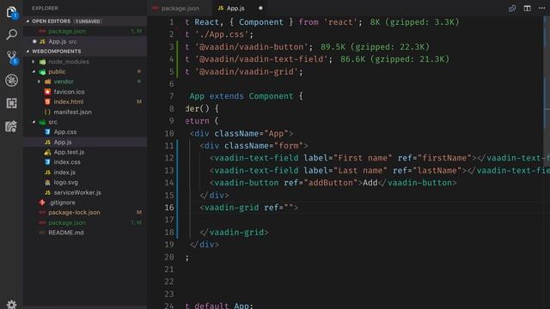
Task: Click the activity bar icon below Extensions
Action: pos(11,126)
